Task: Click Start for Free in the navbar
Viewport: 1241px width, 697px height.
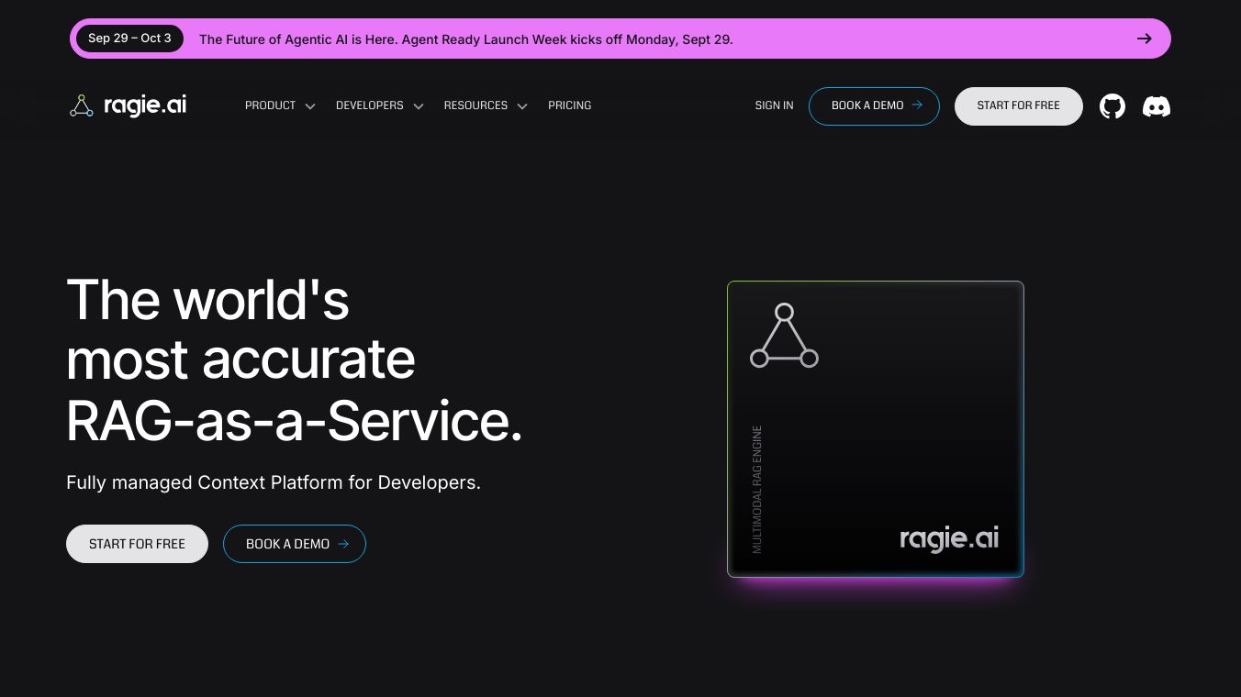Action: [x=1019, y=105]
